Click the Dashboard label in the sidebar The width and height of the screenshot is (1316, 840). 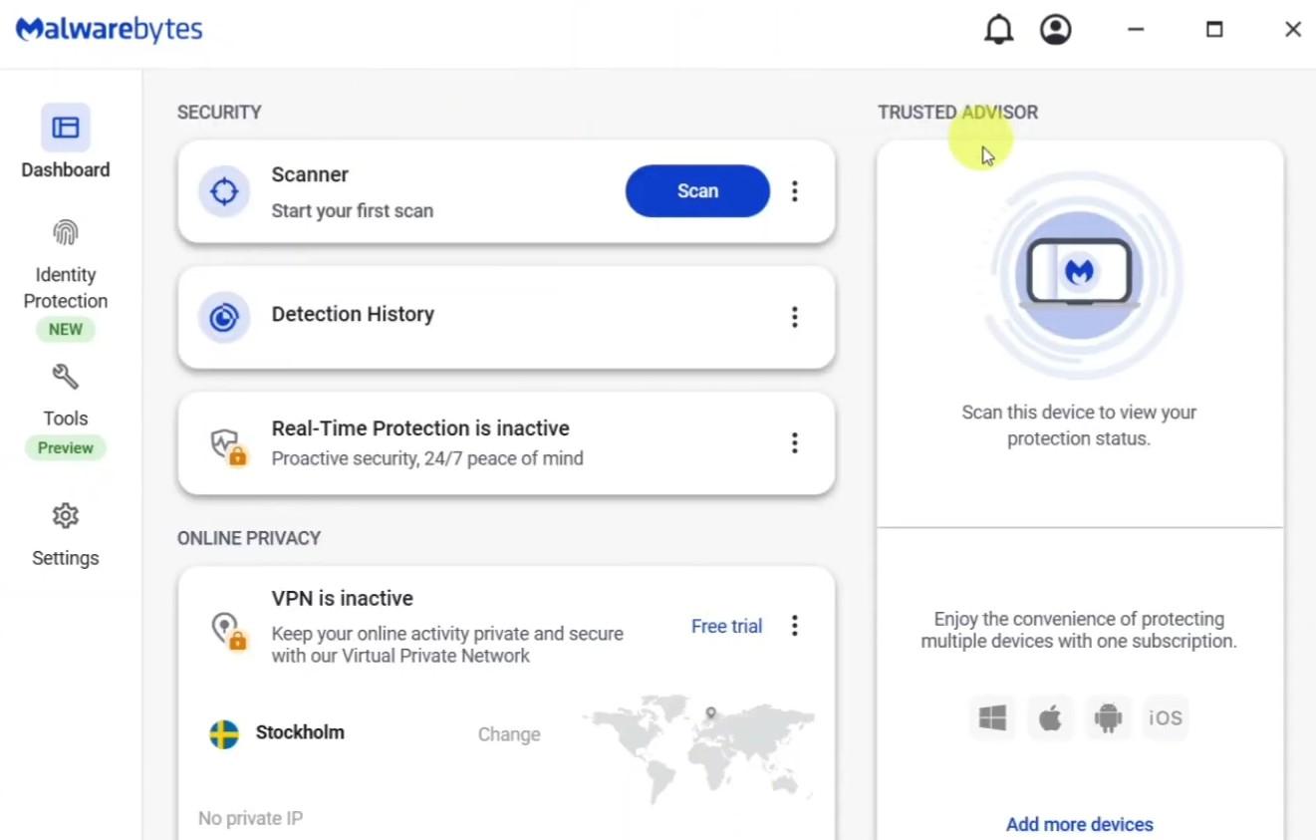point(66,169)
